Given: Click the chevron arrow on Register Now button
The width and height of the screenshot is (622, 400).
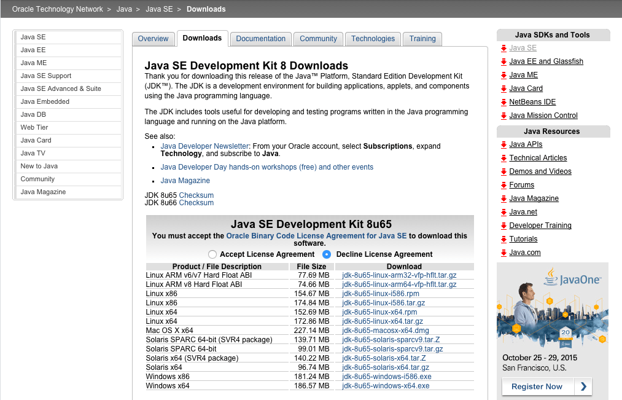Looking at the screenshot, I should point(583,386).
